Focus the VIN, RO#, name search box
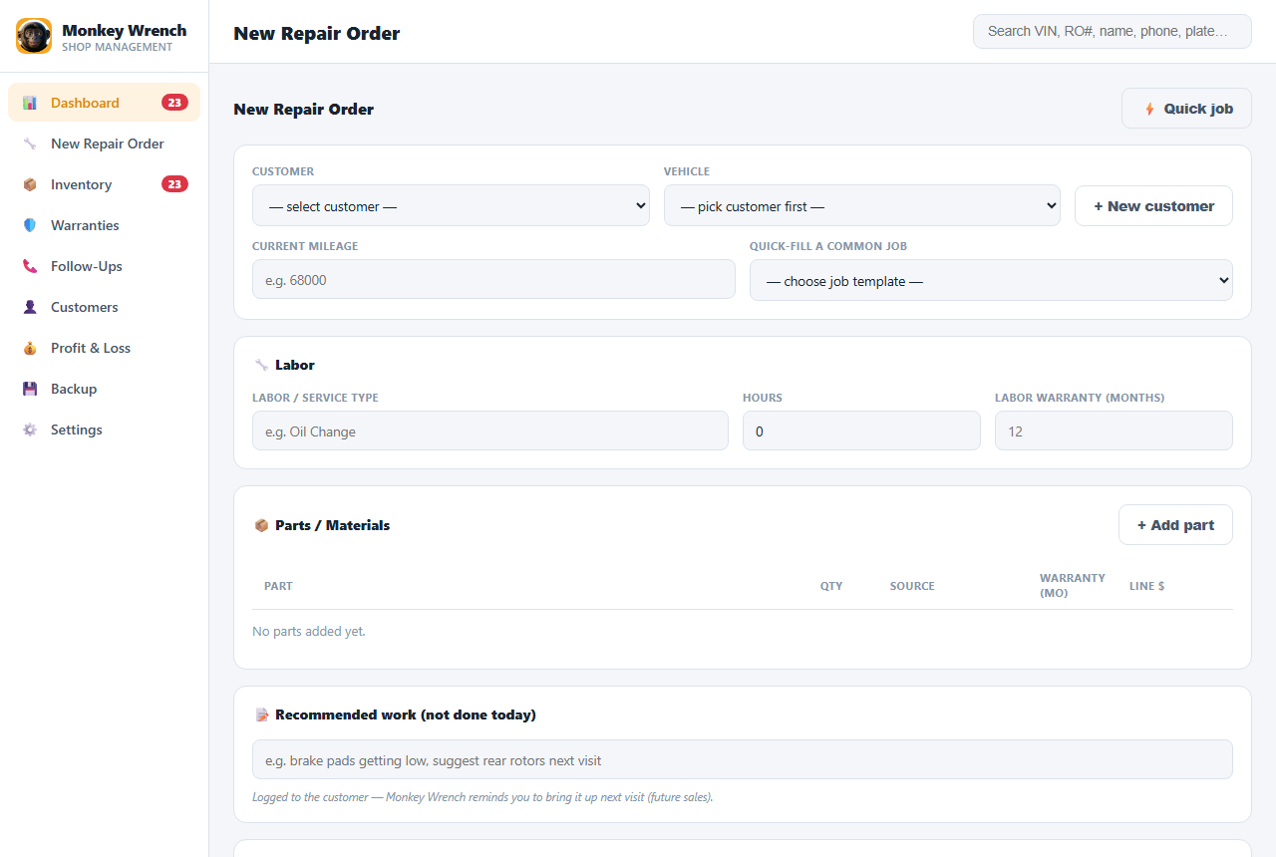Viewport: 1276px width, 857px height. [1113, 31]
